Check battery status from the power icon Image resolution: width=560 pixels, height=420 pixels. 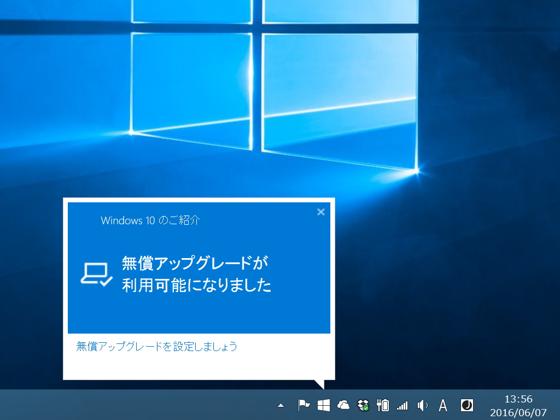[x=382, y=405]
